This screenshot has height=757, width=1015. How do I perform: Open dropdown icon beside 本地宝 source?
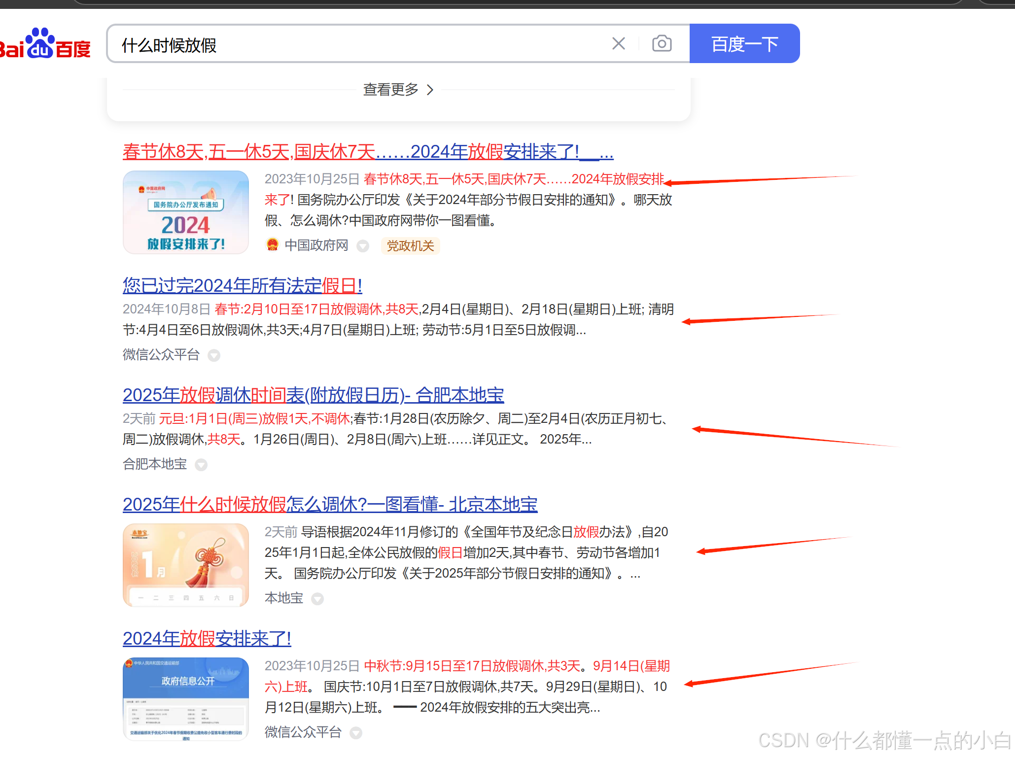317,599
